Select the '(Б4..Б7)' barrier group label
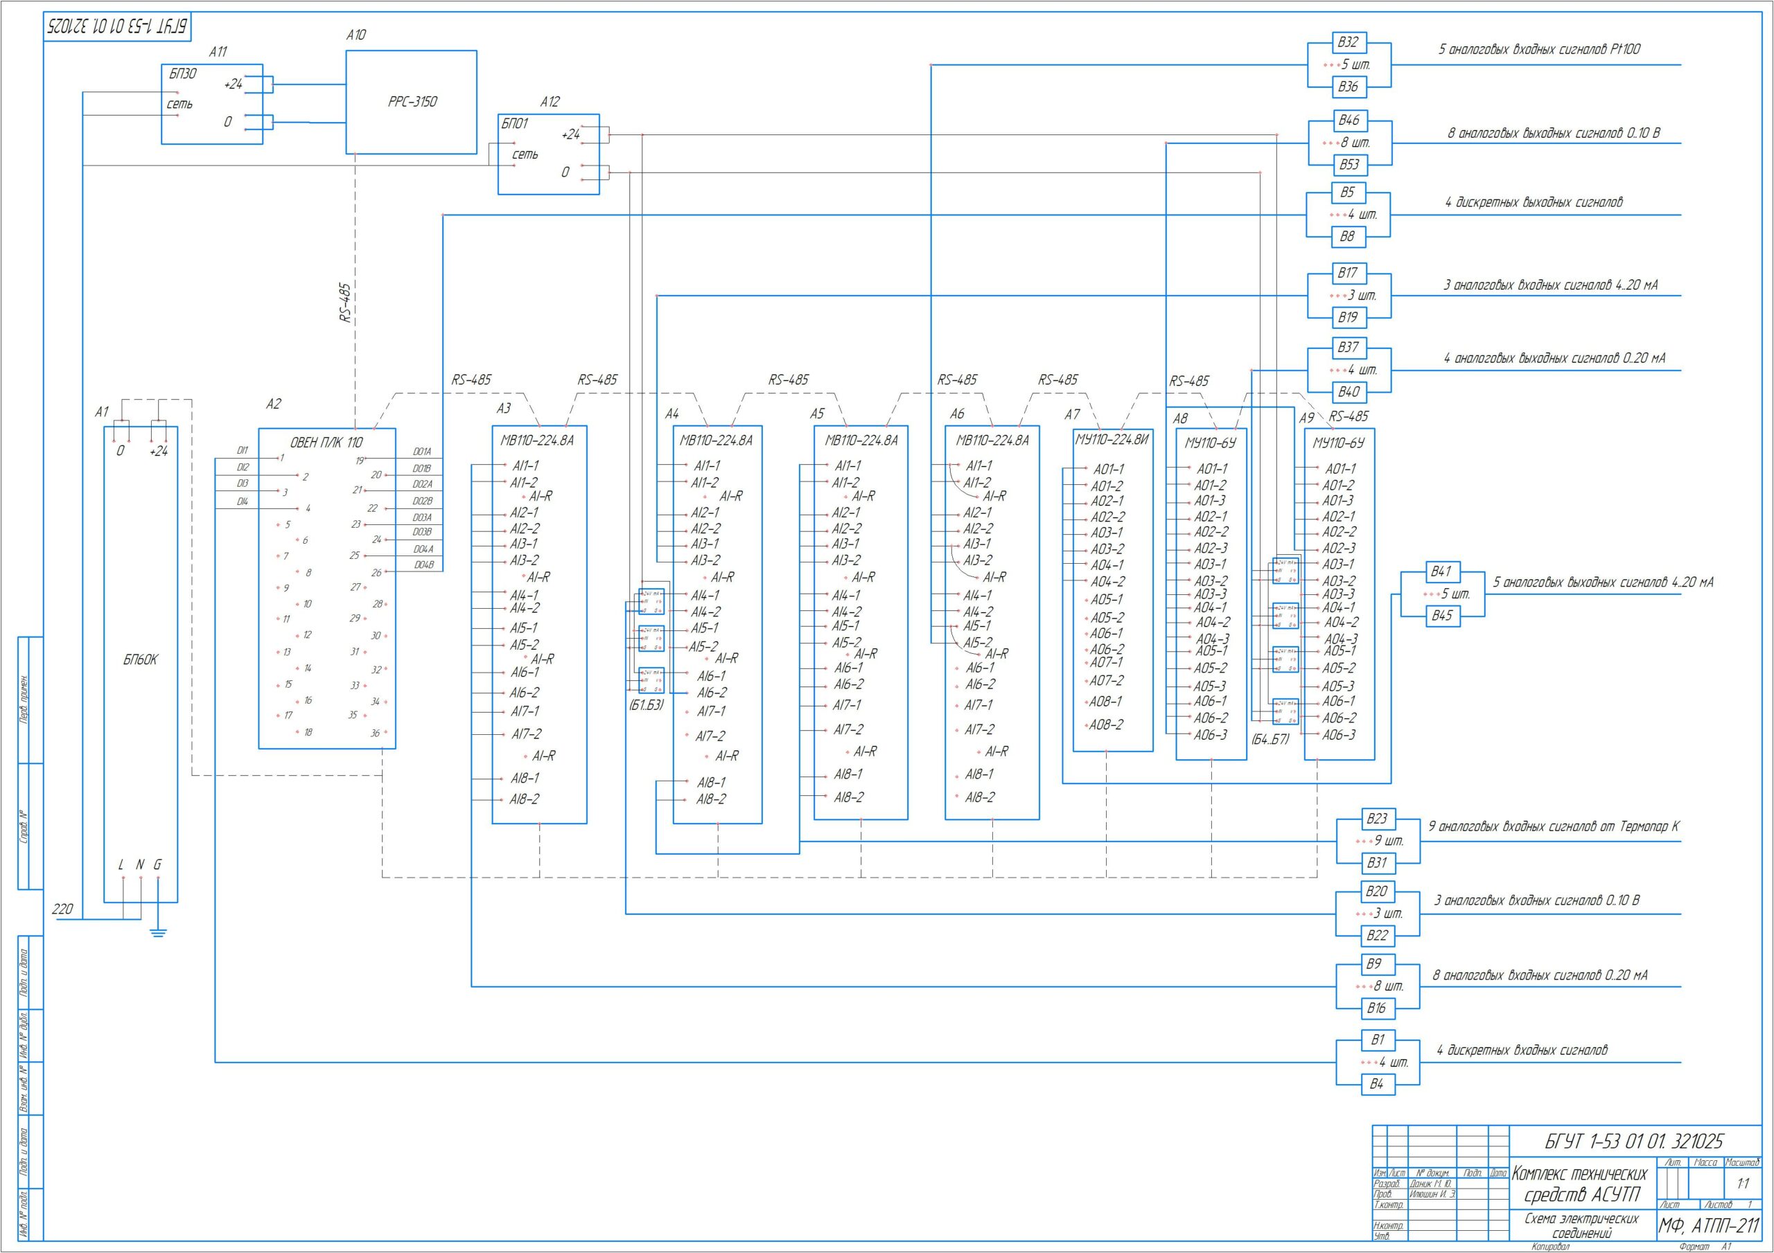1774x1253 pixels. [1271, 739]
